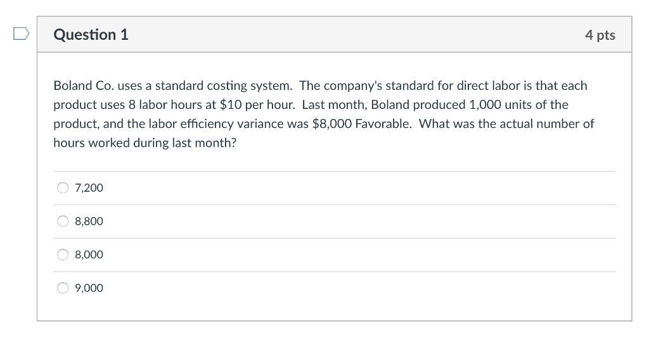Click the "8,800" answer option label

coord(89,222)
